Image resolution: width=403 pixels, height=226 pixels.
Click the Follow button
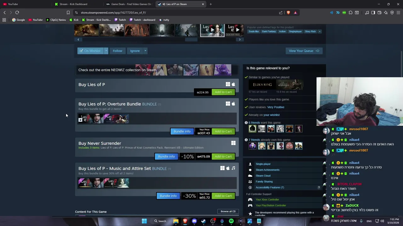coord(117,51)
